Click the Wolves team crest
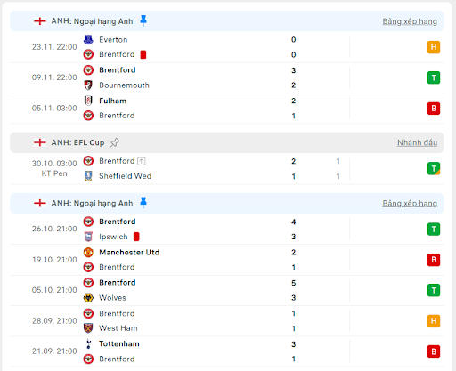 [88, 297]
